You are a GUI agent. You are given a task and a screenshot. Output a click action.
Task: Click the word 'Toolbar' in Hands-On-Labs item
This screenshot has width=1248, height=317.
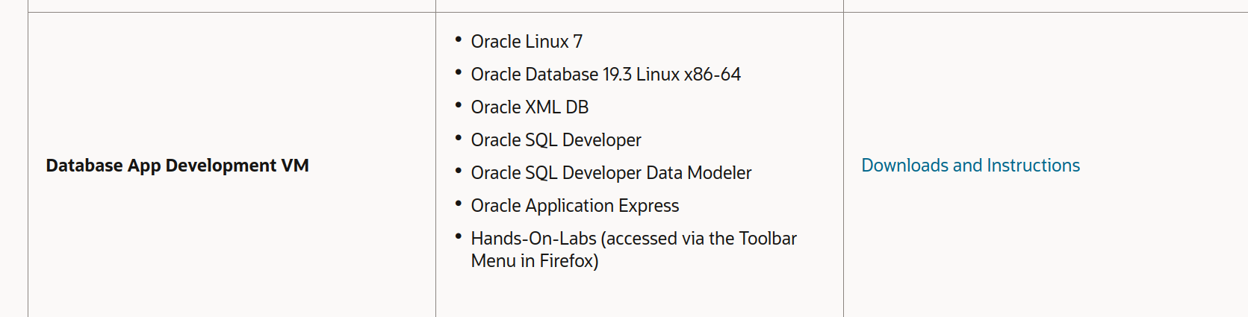767,239
